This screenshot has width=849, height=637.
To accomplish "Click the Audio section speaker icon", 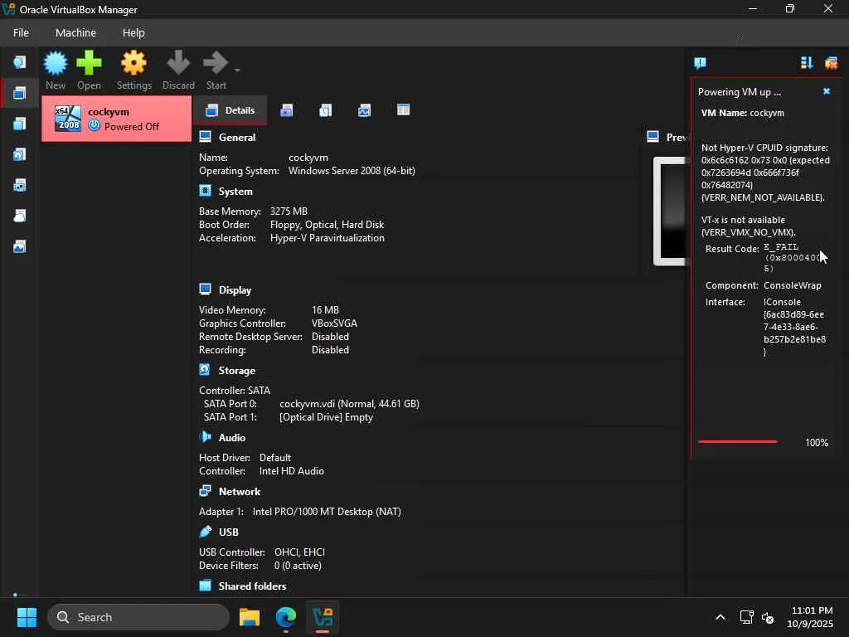I will (206, 436).
